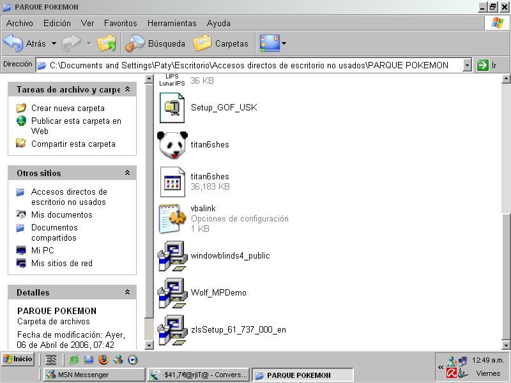Click the PARQUE POKEMON taskbar button

pos(303,375)
